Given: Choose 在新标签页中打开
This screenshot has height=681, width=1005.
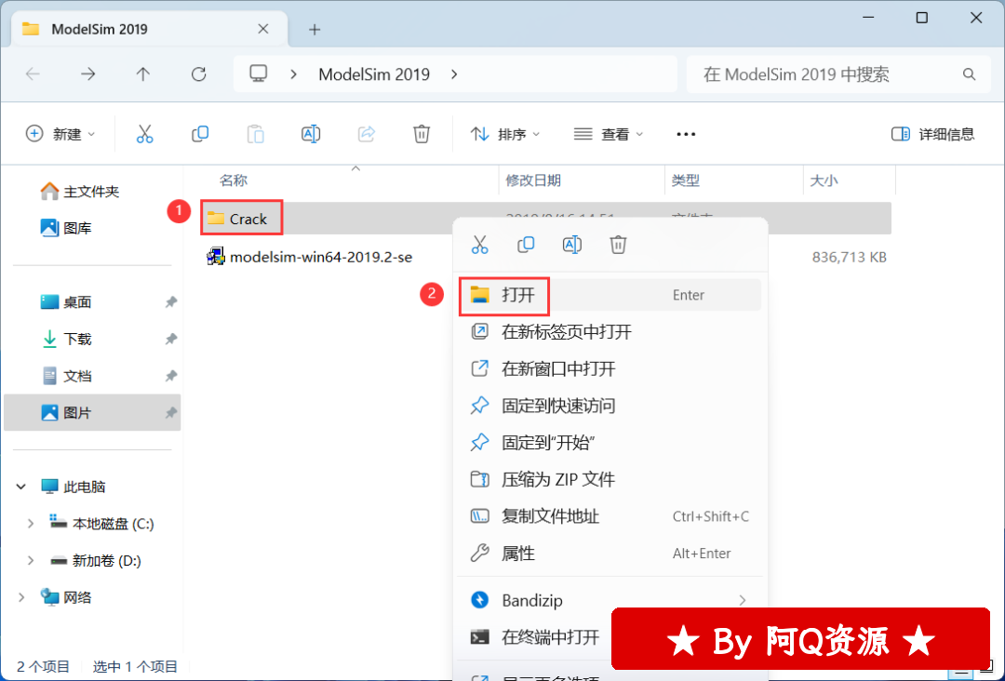Looking at the screenshot, I should [x=610, y=332].
